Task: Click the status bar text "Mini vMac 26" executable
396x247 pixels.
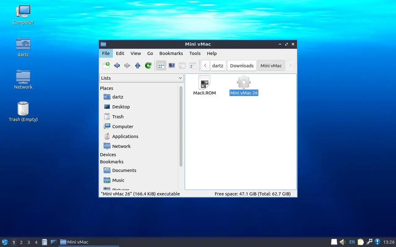Action: point(140,194)
